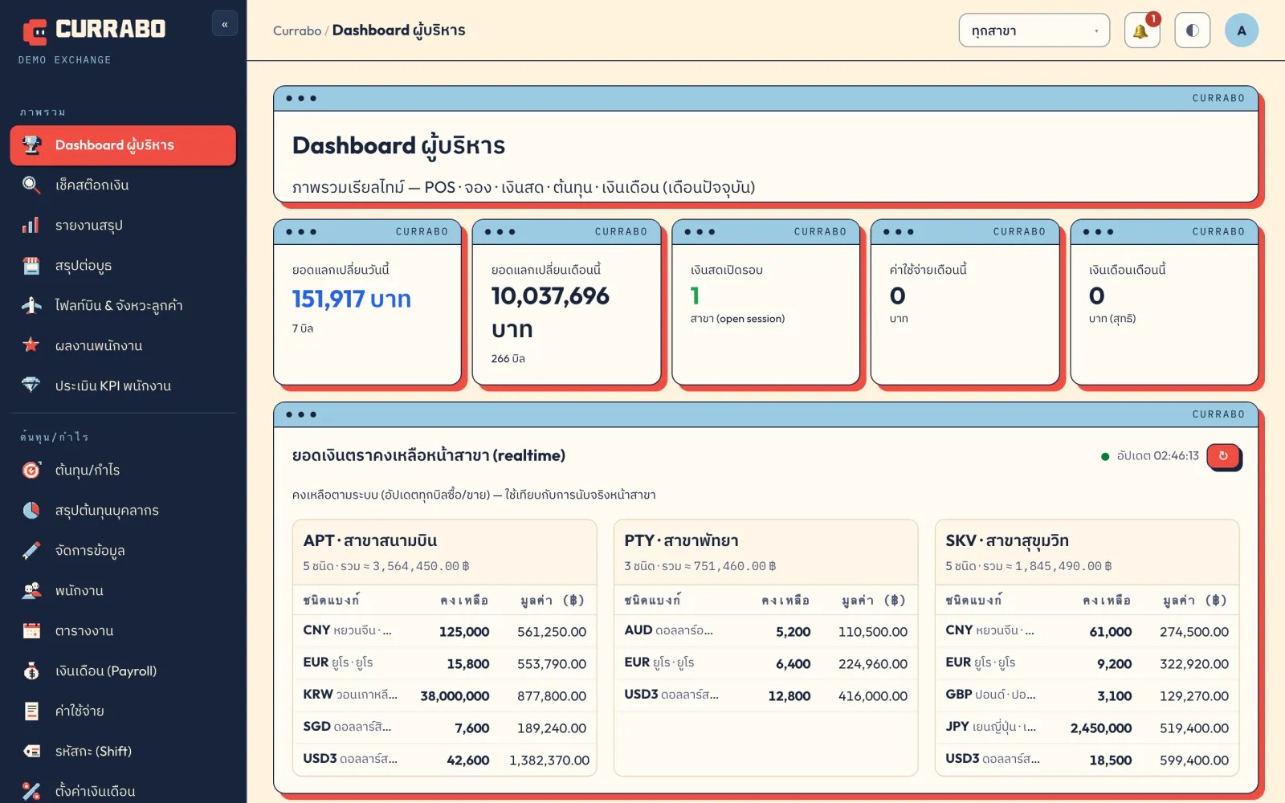Go to เช็คสต๊อกเงิน menu item
Image resolution: width=1285 pixels, height=803 pixels.
pos(123,185)
